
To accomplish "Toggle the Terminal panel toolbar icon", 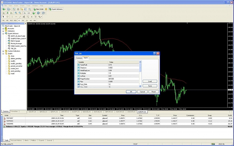I will [26, 9].
